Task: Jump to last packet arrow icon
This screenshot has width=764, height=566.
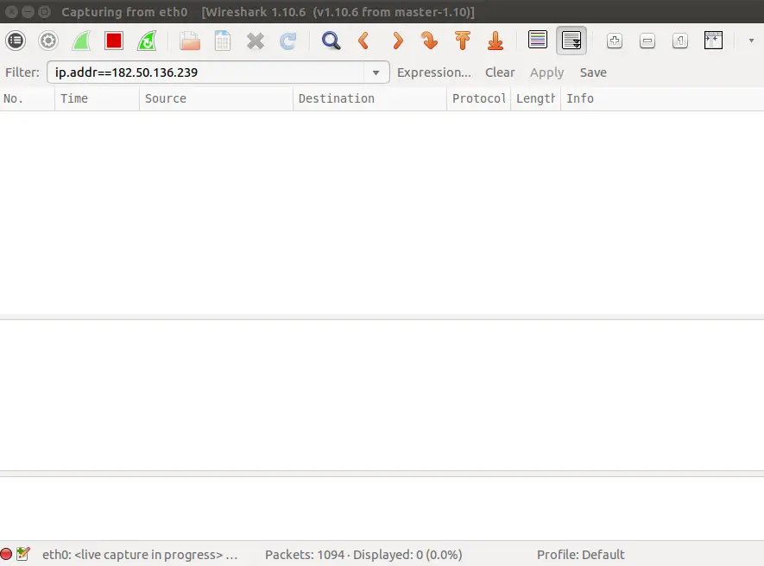Action: pyautogui.click(x=496, y=41)
